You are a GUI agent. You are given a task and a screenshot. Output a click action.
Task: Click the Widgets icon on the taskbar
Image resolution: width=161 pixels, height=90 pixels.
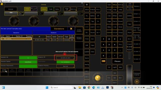[x=3, y=87]
